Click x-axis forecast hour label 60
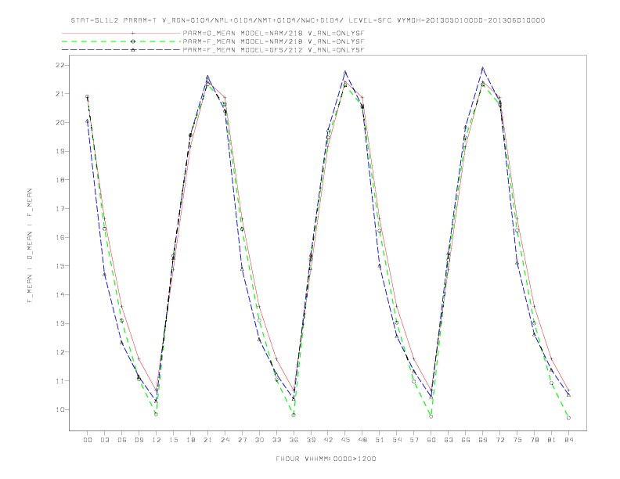Screen dimensions: 620x479 (431, 440)
